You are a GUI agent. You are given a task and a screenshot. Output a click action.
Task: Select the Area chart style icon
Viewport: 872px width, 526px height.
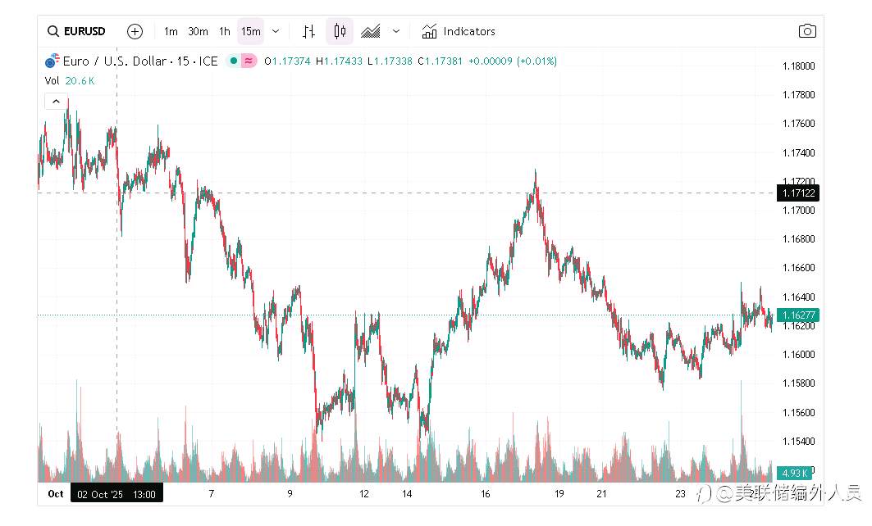coord(370,31)
